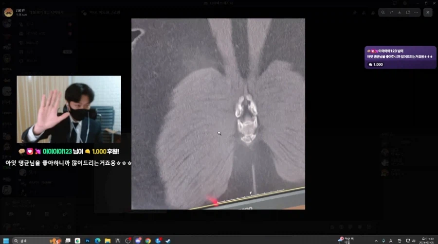Zoom the image with the magnifier icon

coord(383,12)
